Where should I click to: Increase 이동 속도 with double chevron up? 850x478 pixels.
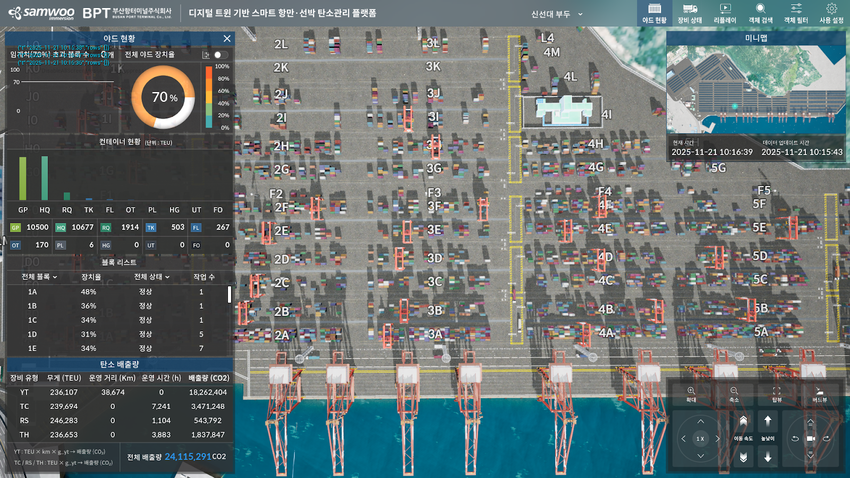[743, 421]
